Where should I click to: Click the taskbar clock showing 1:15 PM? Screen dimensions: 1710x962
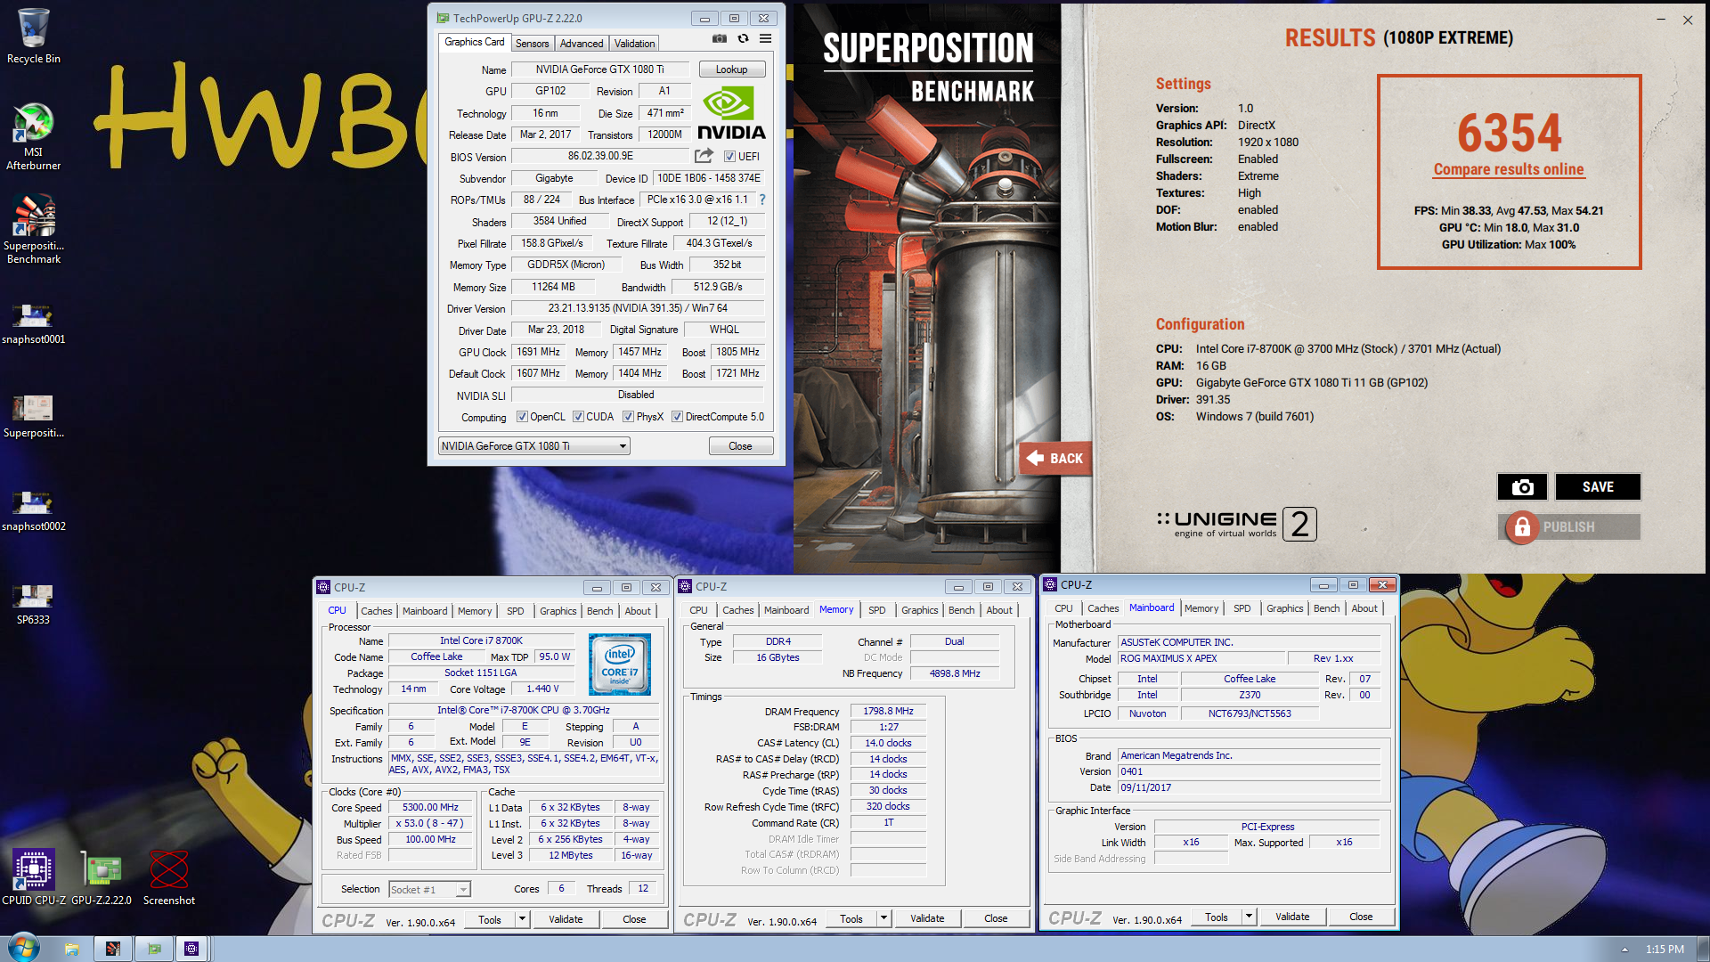1665,950
